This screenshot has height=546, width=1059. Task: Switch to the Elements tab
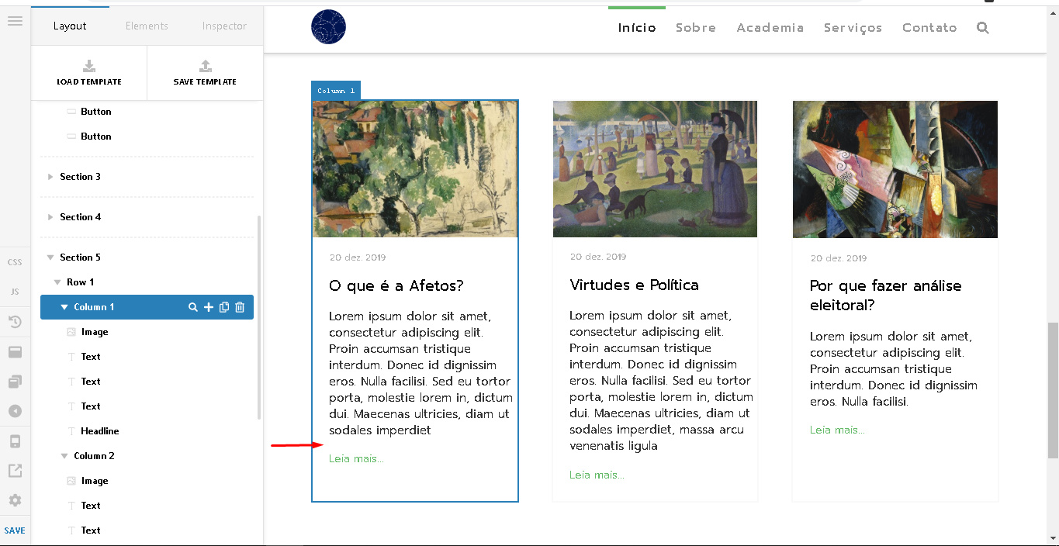(147, 26)
